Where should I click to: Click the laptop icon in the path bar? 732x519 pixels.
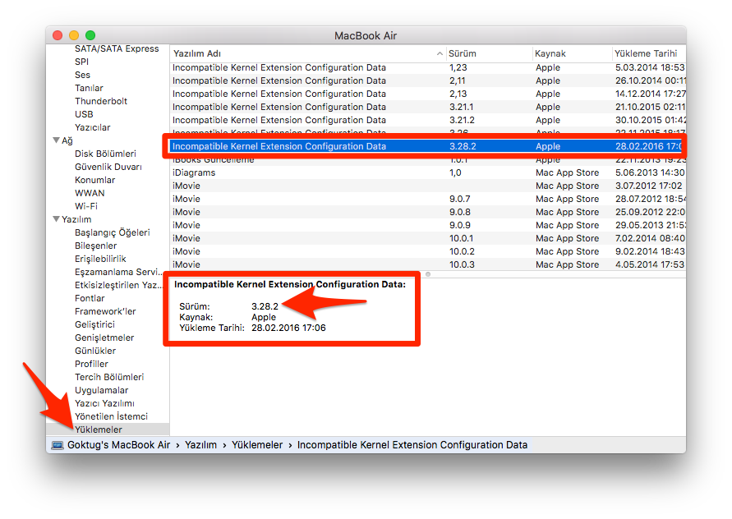pyautogui.click(x=58, y=445)
